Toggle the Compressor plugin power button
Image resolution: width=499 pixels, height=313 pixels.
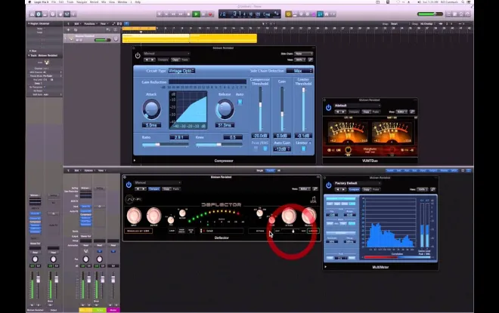pos(138,56)
